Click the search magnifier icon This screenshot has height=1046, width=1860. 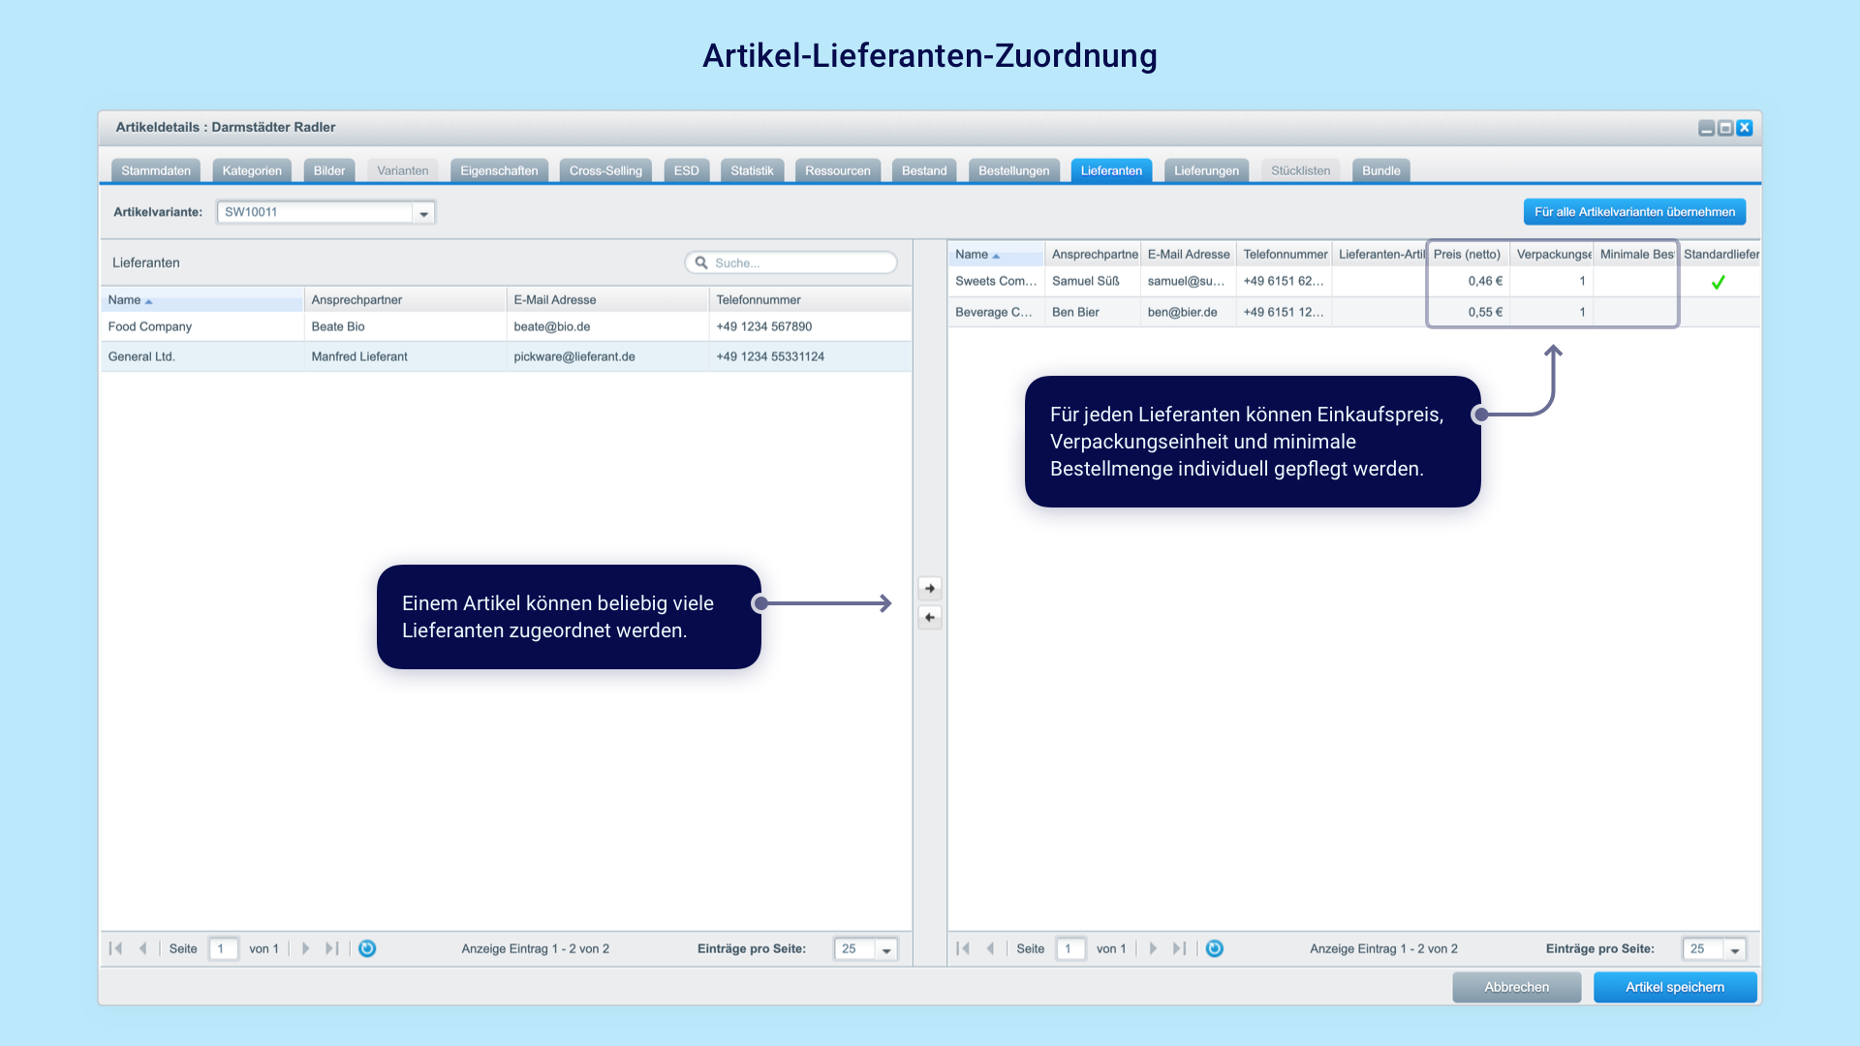[701, 262]
